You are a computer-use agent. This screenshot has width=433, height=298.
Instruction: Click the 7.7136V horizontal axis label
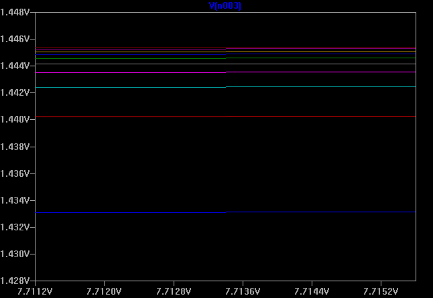pyautogui.click(x=243, y=291)
